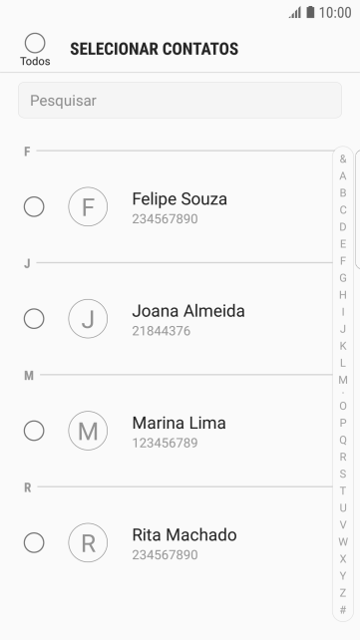Tap Rita Machado's avatar letter R
360x640 pixels.
tap(88, 543)
